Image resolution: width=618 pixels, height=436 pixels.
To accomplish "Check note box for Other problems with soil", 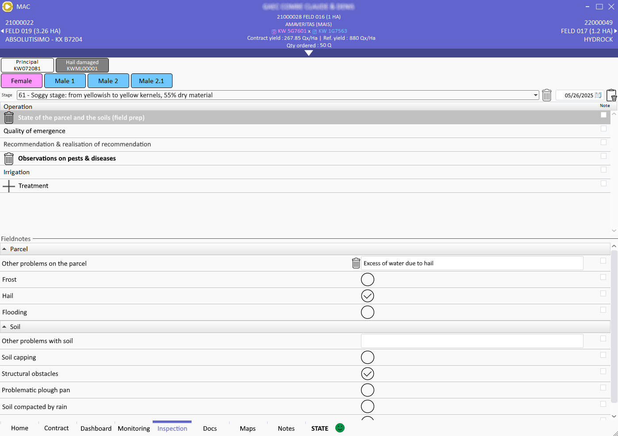I will [603, 338].
